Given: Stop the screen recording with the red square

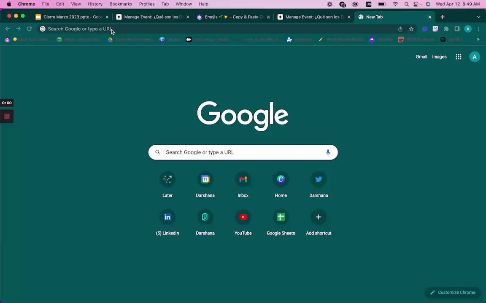Looking at the screenshot, I should 7,117.
